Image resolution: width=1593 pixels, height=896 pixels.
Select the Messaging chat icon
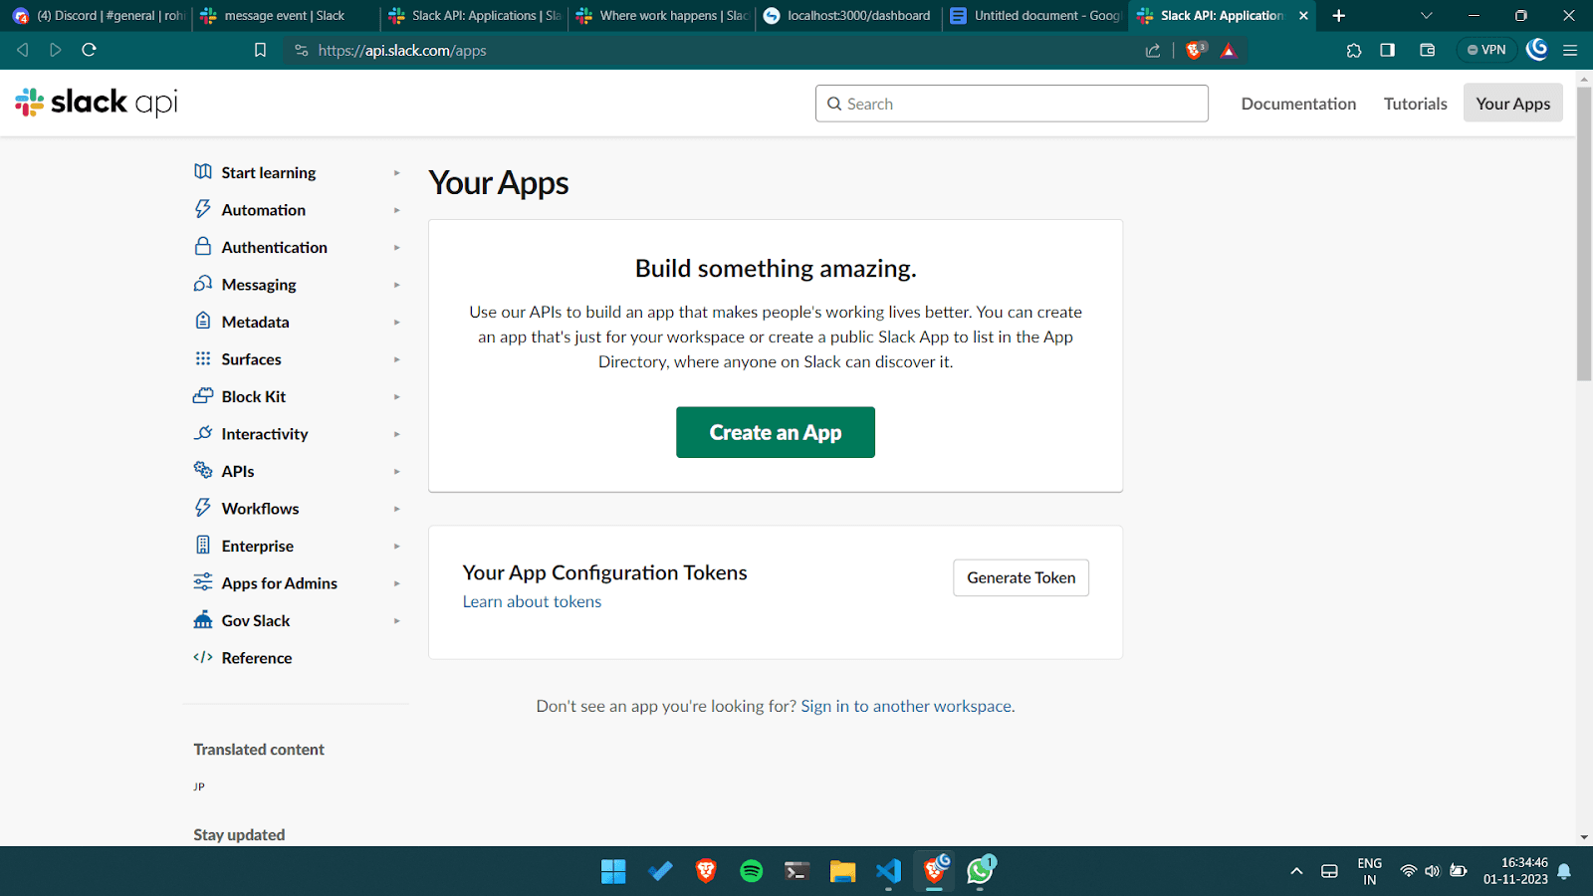point(203,284)
